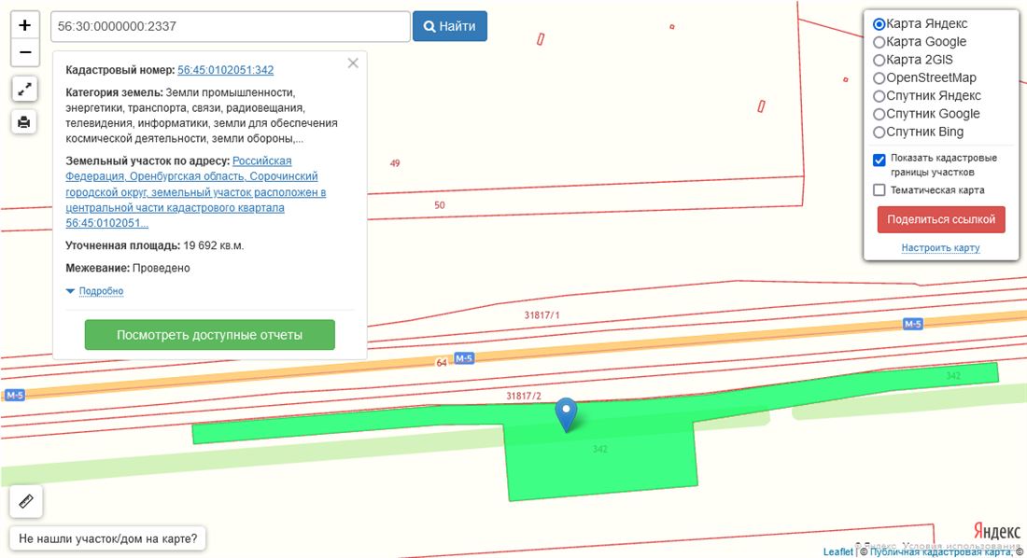
Task: Select Спутник Яндекс radio option
Action: pos(879,96)
